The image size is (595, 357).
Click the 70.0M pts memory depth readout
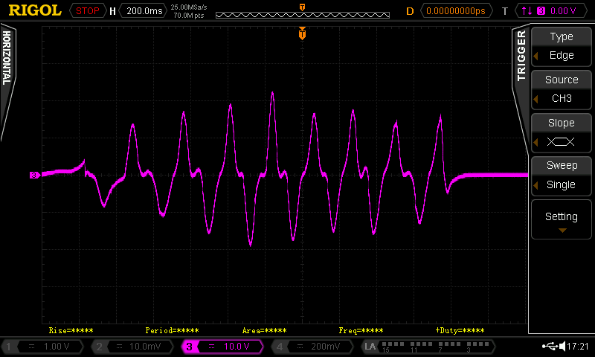pyautogui.click(x=189, y=16)
